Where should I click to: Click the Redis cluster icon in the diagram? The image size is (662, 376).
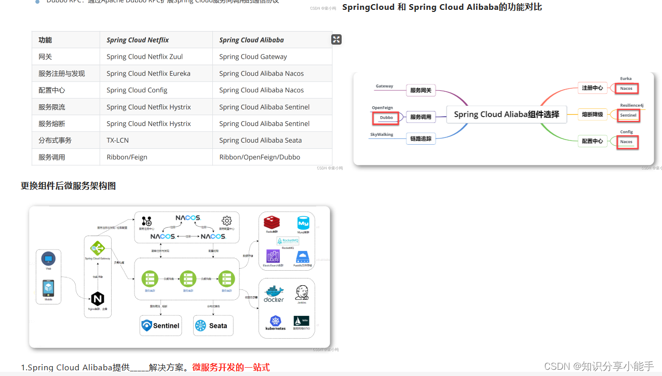tap(272, 222)
